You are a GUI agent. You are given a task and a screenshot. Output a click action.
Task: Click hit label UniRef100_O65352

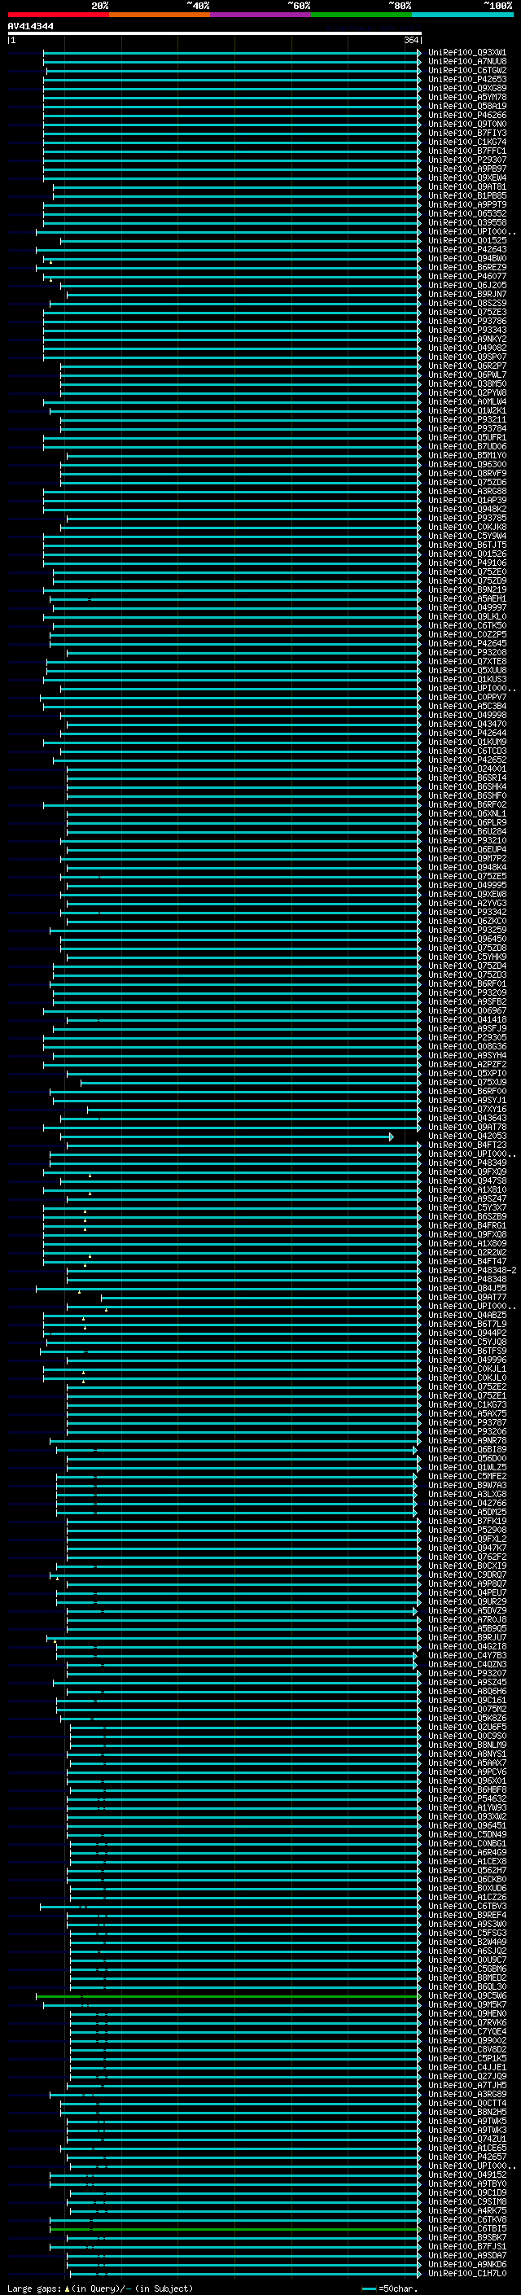point(467,214)
